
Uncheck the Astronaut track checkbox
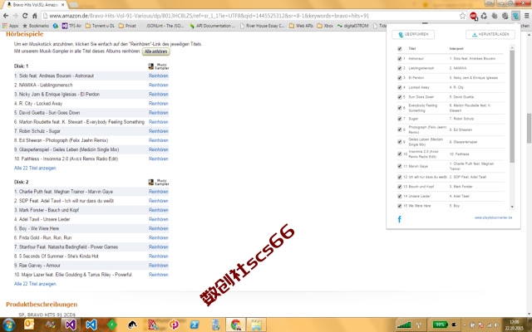click(400, 59)
